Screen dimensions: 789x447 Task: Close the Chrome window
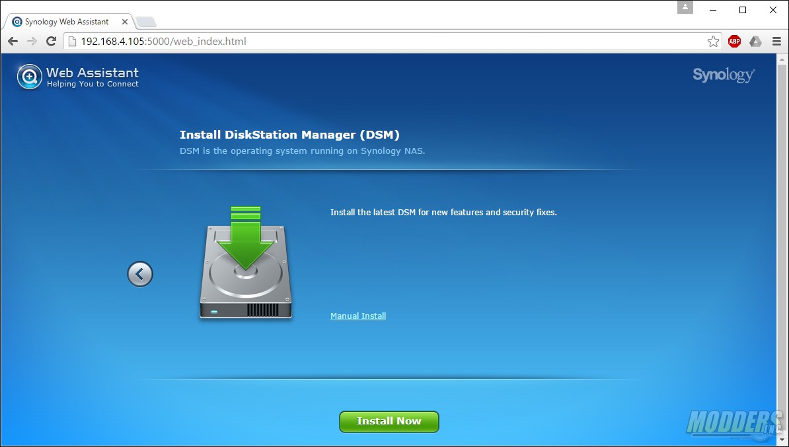point(773,10)
